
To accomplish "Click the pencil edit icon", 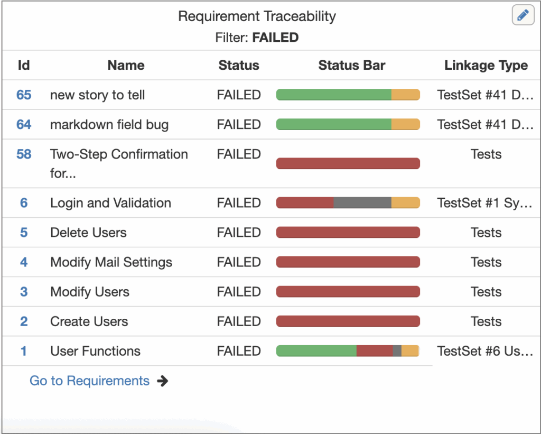I will click(x=523, y=15).
